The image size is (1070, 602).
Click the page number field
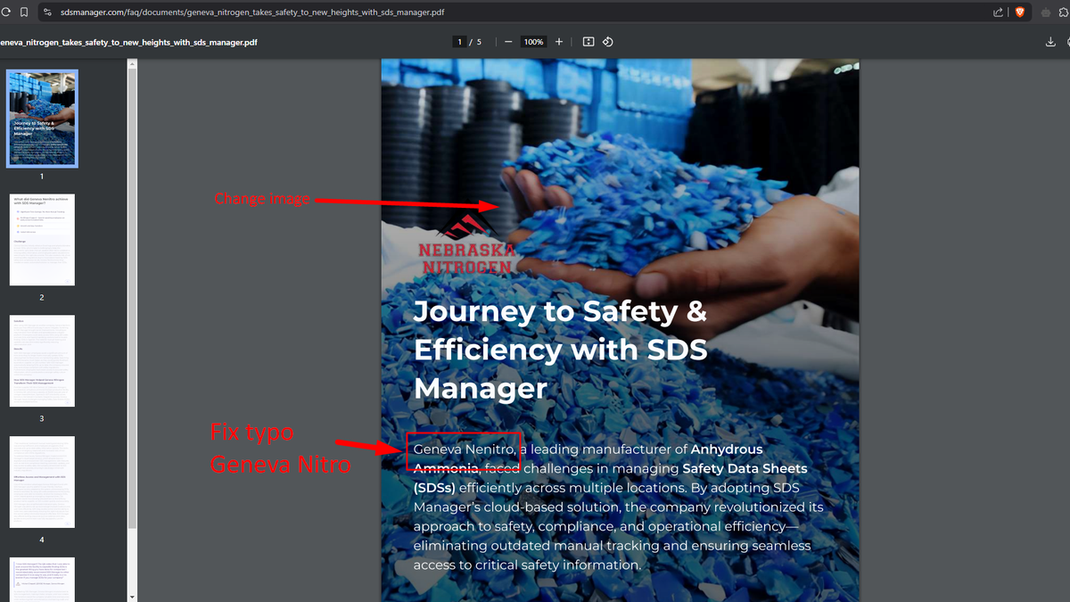[x=460, y=42]
